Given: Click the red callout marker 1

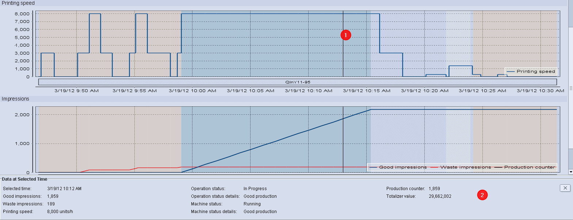Looking at the screenshot, I should click(x=345, y=35).
